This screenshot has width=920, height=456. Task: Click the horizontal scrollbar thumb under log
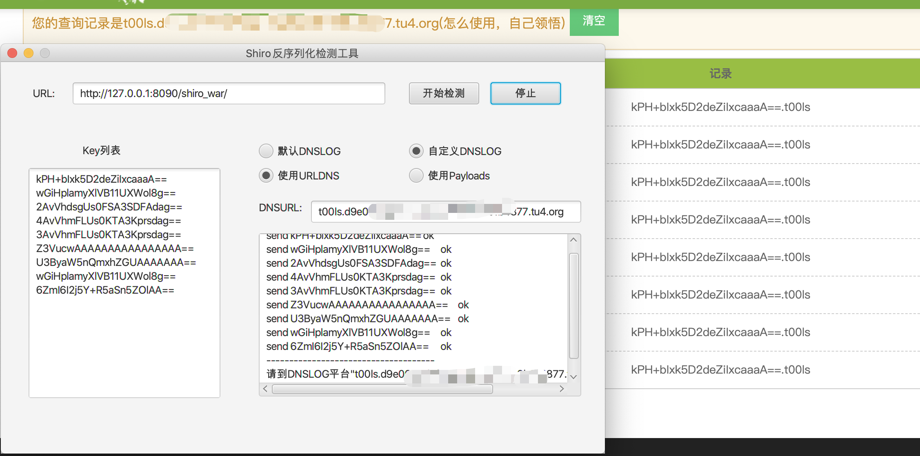click(x=382, y=389)
